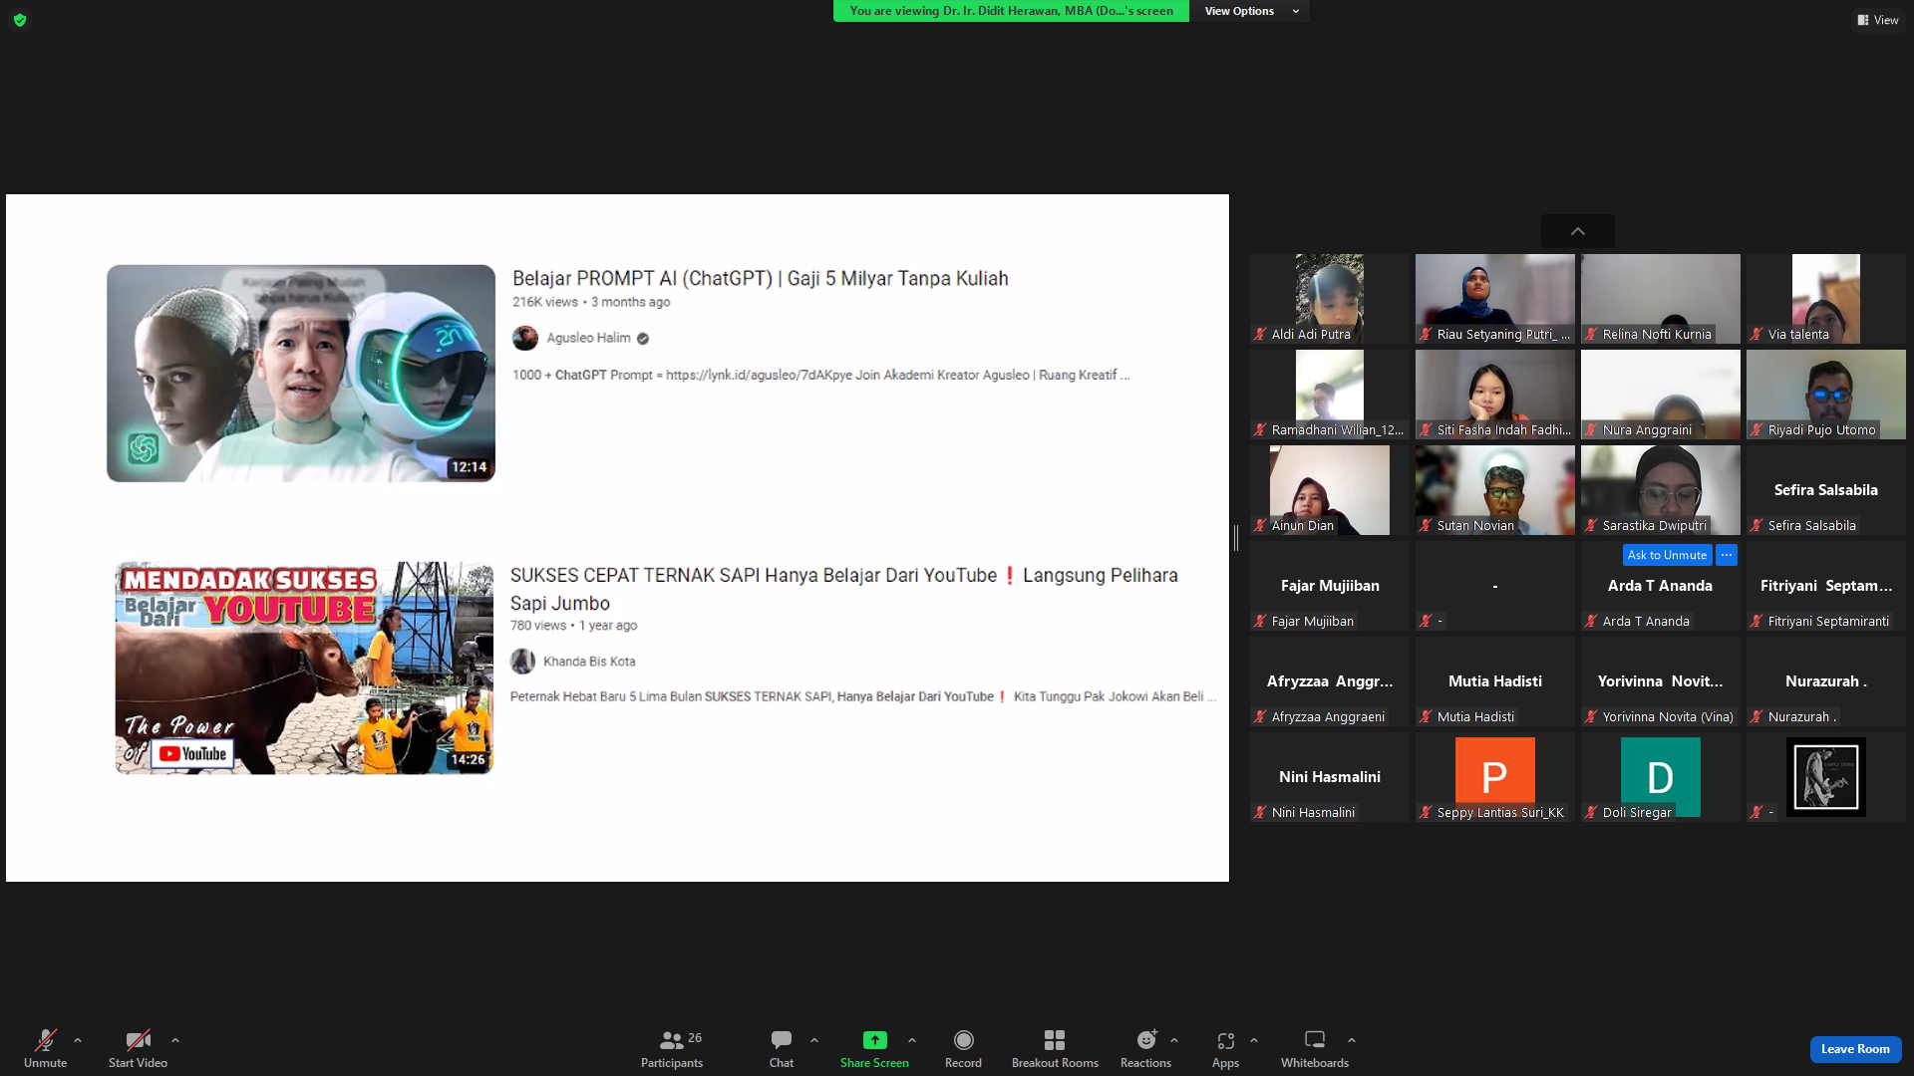Expand video options arrow beside Start Video

coord(175,1040)
